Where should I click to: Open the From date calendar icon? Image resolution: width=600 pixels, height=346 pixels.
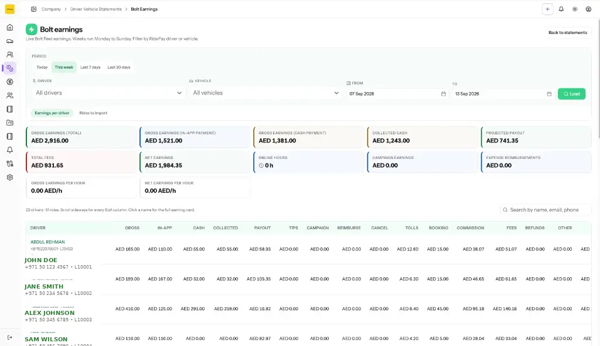coord(443,94)
